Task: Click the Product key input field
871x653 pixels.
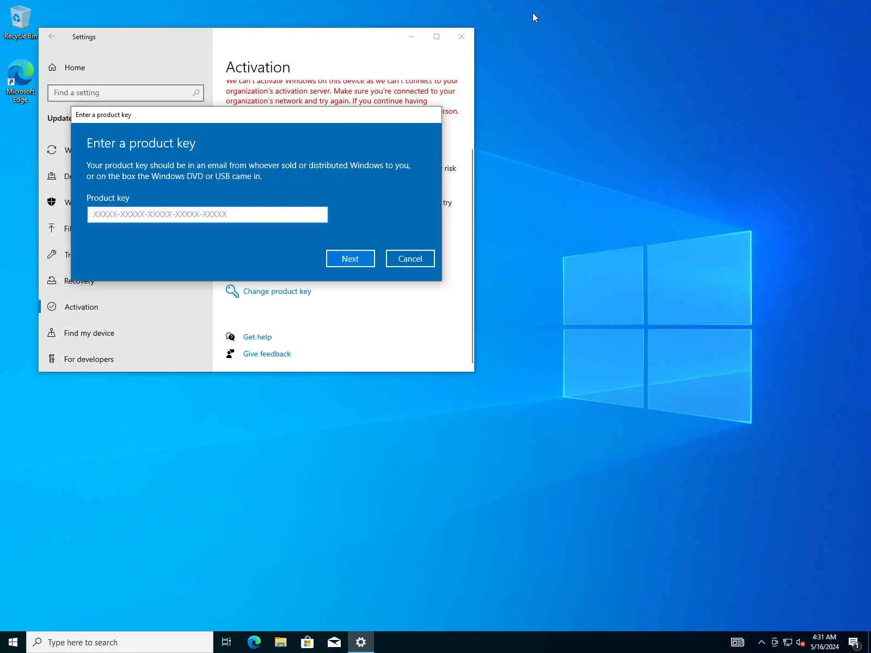Action: click(207, 214)
